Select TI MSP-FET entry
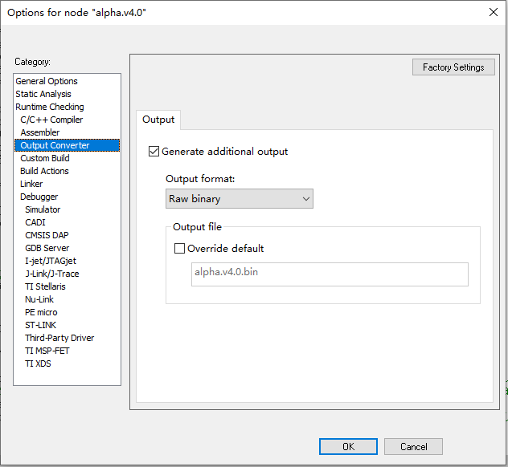The height and width of the screenshot is (467, 508). click(47, 351)
